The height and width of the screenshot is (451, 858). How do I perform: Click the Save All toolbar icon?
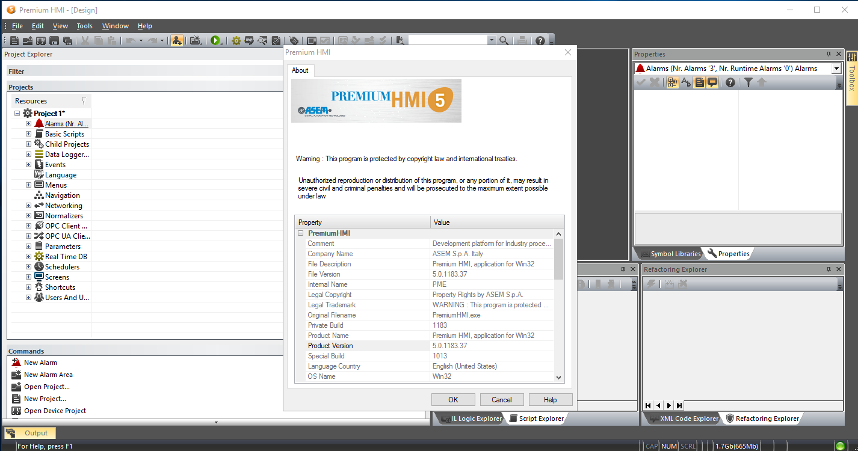[67, 40]
